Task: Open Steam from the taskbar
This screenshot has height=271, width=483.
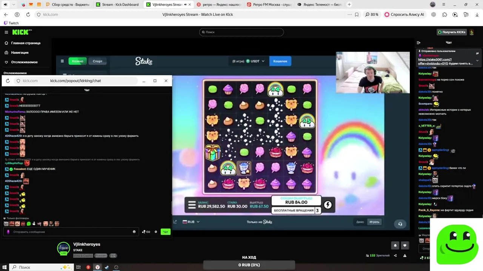Action: (x=107, y=267)
